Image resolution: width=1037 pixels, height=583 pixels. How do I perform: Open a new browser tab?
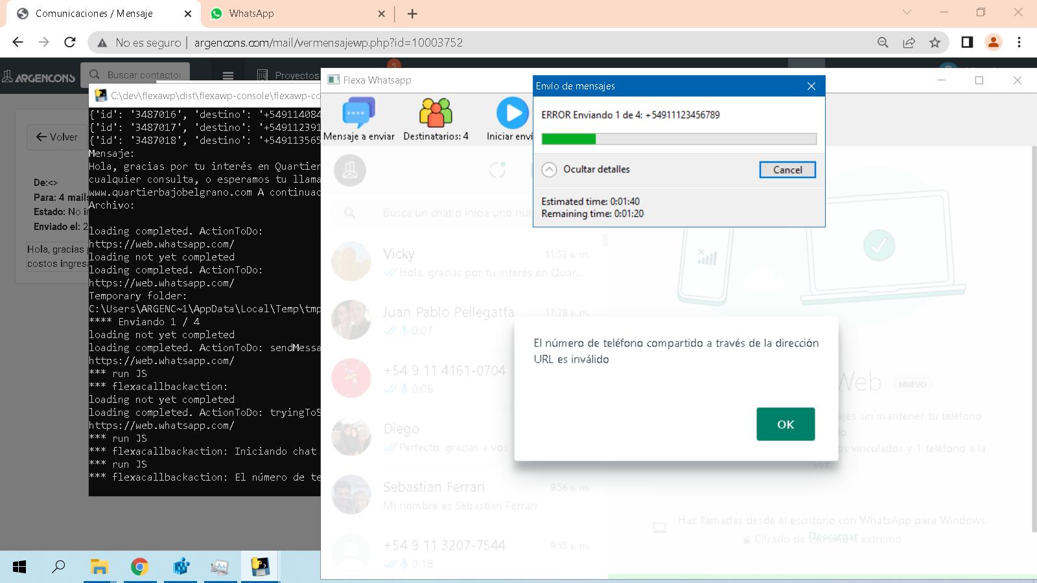pos(412,14)
